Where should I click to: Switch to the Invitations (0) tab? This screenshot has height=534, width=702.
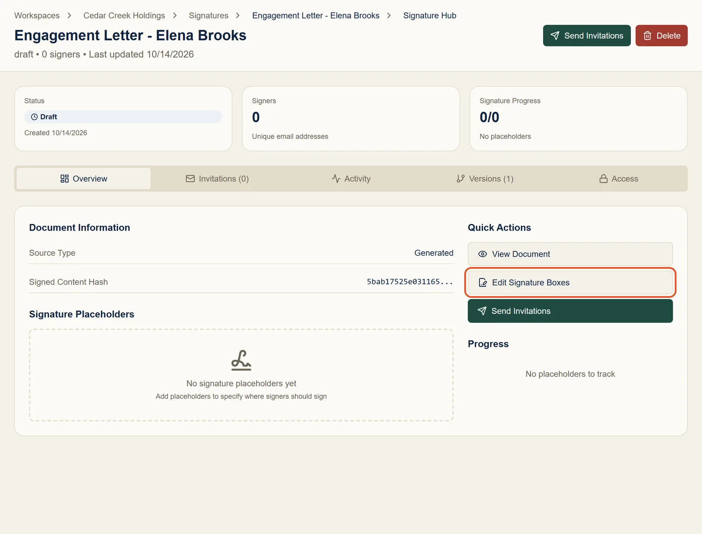click(x=217, y=179)
